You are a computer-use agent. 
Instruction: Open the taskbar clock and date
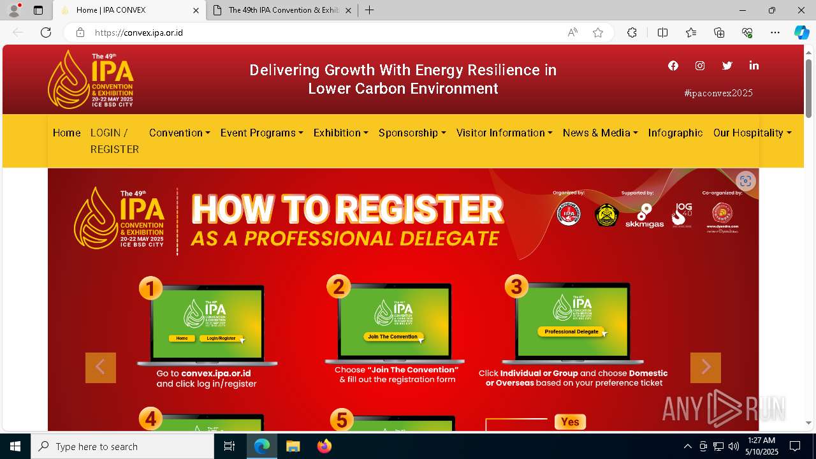click(x=762, y=446)
